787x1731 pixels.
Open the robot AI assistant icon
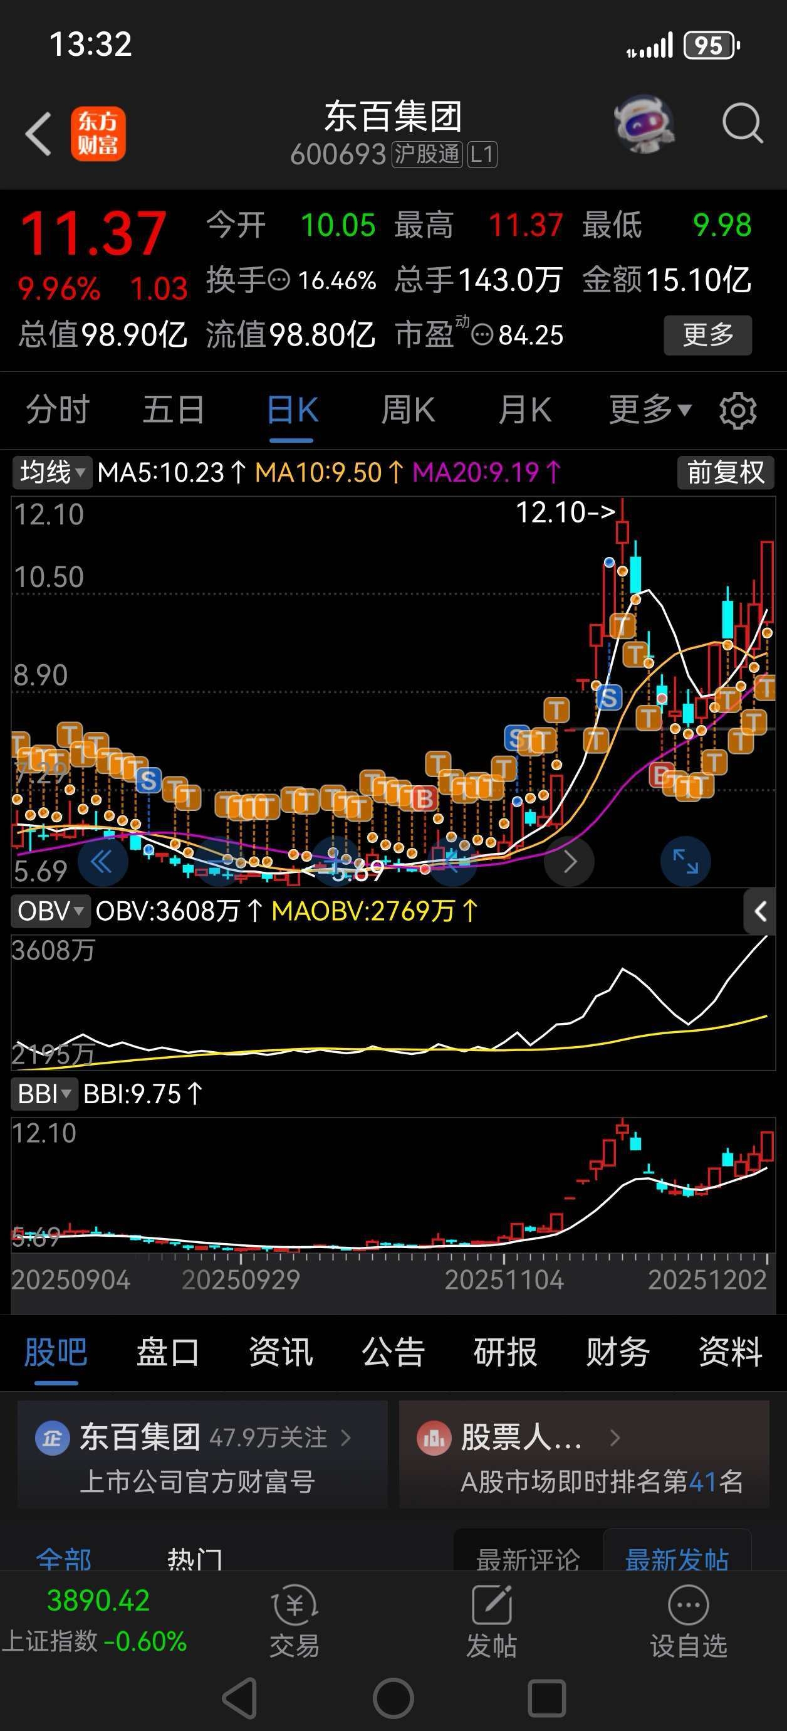click(x=644, y=124)
